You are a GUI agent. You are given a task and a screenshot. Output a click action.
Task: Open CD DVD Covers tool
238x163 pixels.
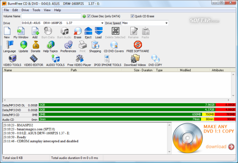[113, 45]
